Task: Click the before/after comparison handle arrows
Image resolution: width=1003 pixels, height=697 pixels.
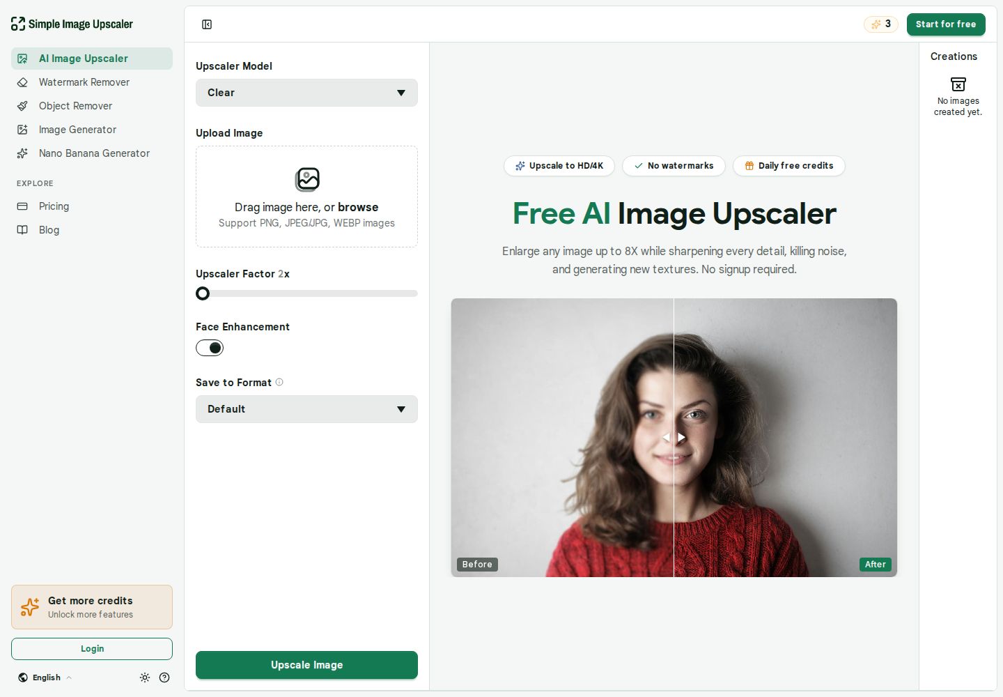Action: click(x=674, y=437)
